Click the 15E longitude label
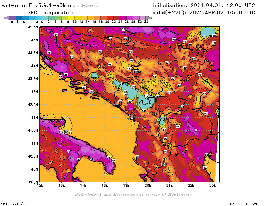 [40, 185]
